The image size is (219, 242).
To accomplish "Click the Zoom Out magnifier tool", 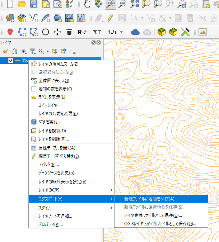I will click(x=122, y=4).
